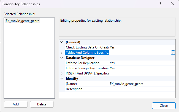Select FK_movie_genre_genre in the relationship list

(22, 21)
